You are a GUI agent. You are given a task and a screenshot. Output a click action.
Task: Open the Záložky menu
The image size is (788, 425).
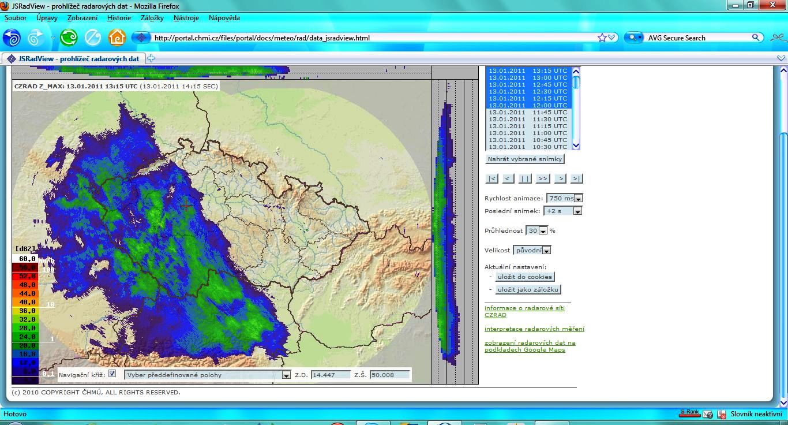coord(152,18)
